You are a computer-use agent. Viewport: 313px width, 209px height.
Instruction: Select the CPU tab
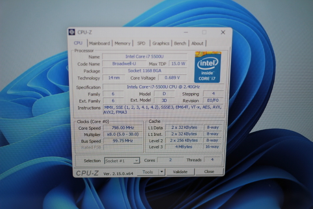click(78, 43)
